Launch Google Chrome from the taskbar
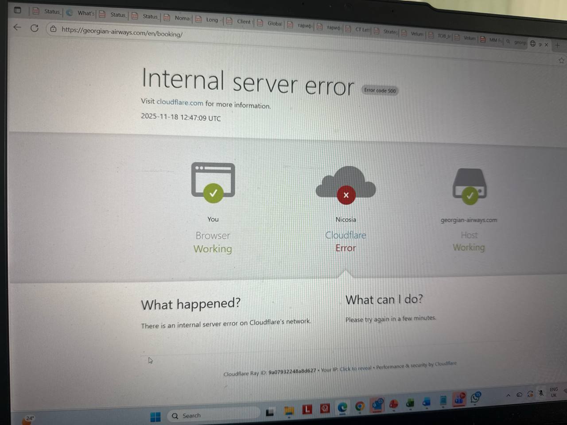This screenshot has width=567, height=425. [360, 406]
